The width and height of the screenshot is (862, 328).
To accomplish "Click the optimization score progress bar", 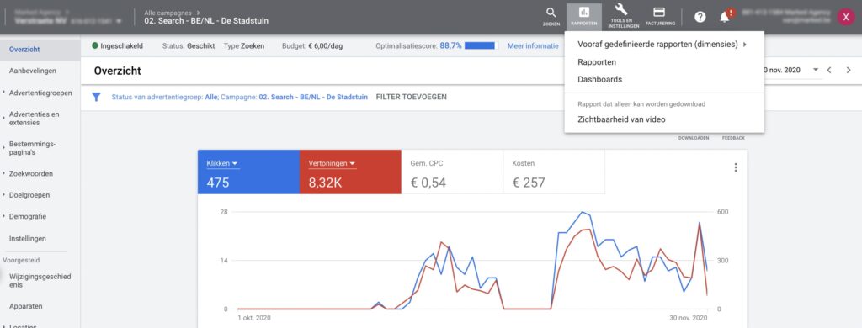I will coord(482,46).
